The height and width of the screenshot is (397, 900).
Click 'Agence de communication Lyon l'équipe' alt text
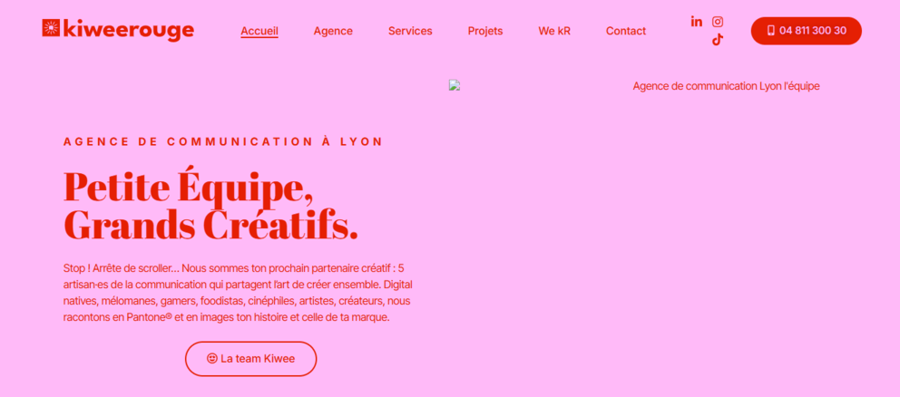(x=726, y=86)
